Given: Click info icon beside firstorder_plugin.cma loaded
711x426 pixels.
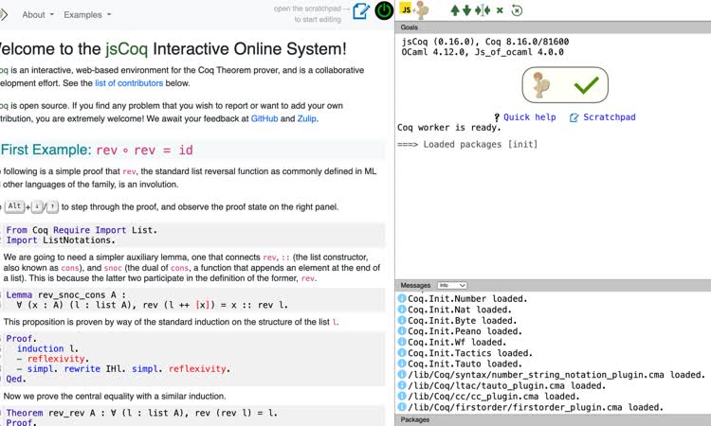Looking at the screenshot, I should click(x=402, y=407).
